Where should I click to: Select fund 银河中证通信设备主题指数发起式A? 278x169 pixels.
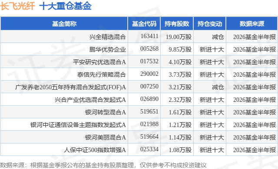(x=78, y=125)
